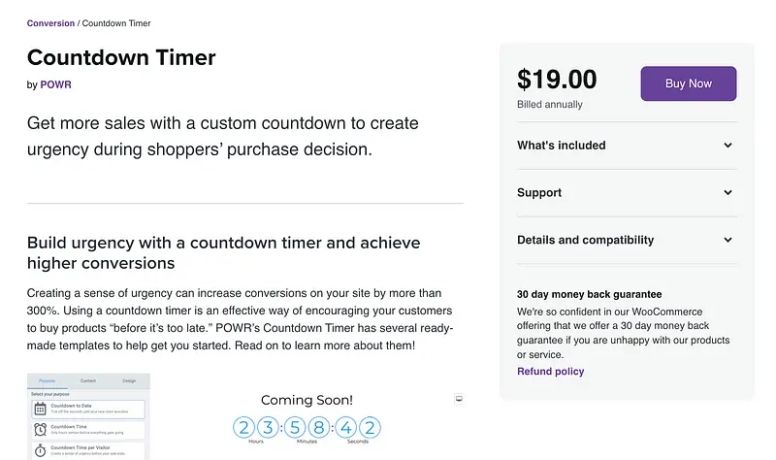
Task: Open the Content tab
Action: (88, 381)
